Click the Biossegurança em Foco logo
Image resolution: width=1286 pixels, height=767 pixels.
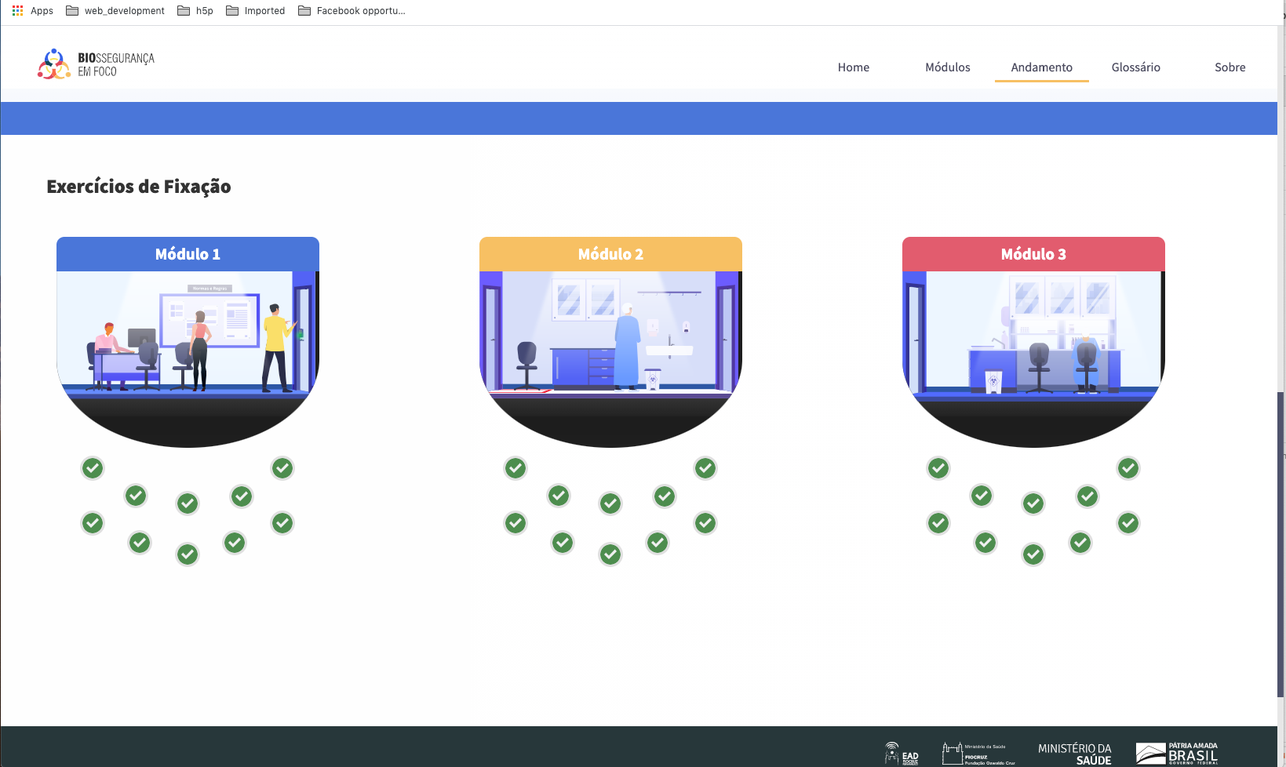point(96,64)
